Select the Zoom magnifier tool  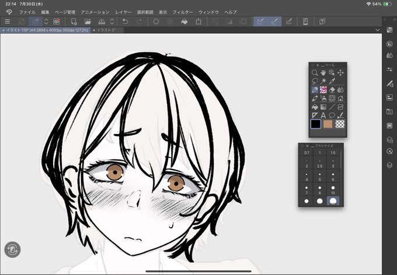click(x=315, y=73)
